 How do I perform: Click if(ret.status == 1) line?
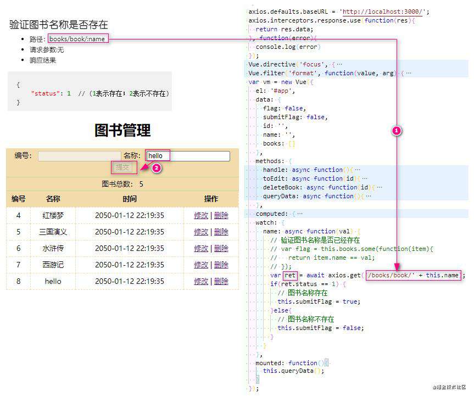308,284
